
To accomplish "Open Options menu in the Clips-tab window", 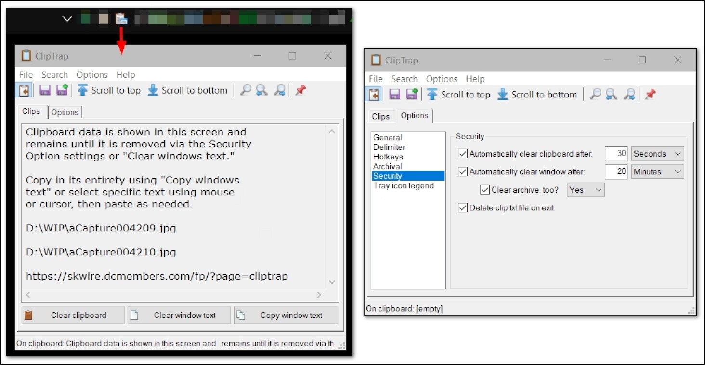I will [x=92, y=75].
